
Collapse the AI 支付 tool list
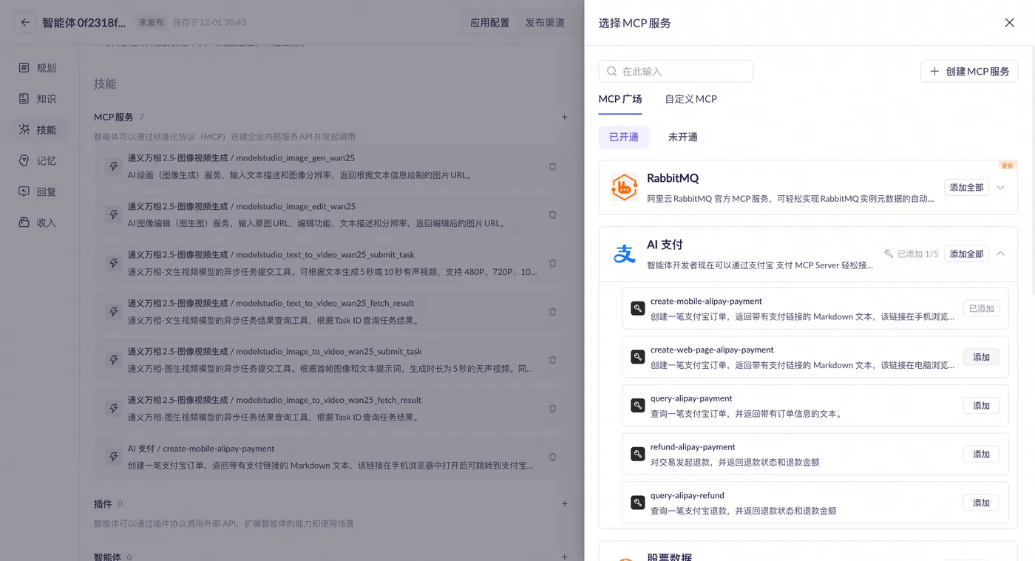point(1000,254)
